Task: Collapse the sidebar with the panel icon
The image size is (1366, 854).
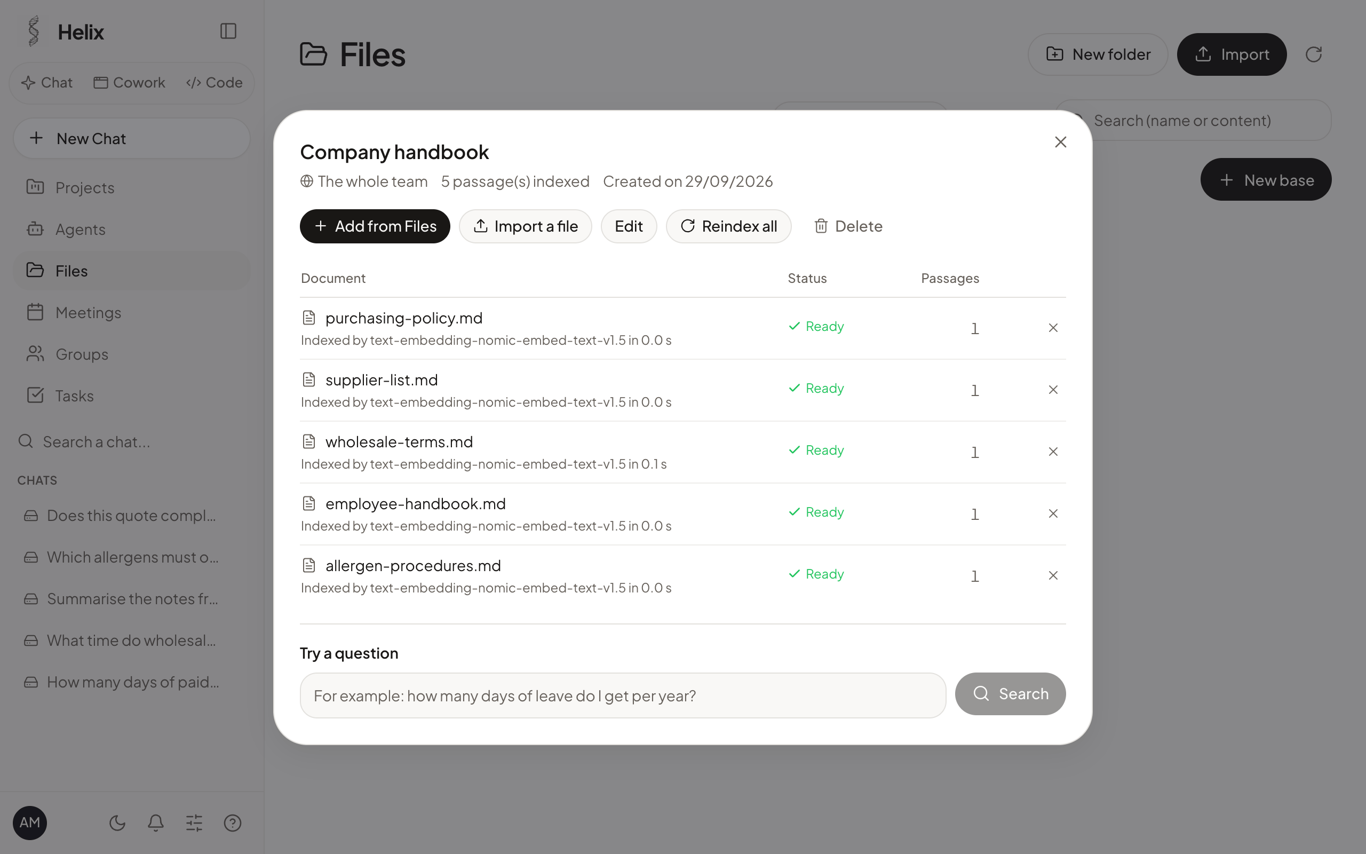Action: point(228,31)
